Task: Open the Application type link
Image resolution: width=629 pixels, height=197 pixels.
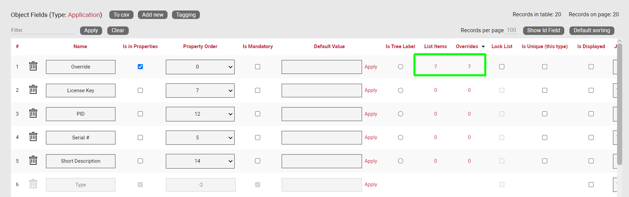Action: [84, 15]
